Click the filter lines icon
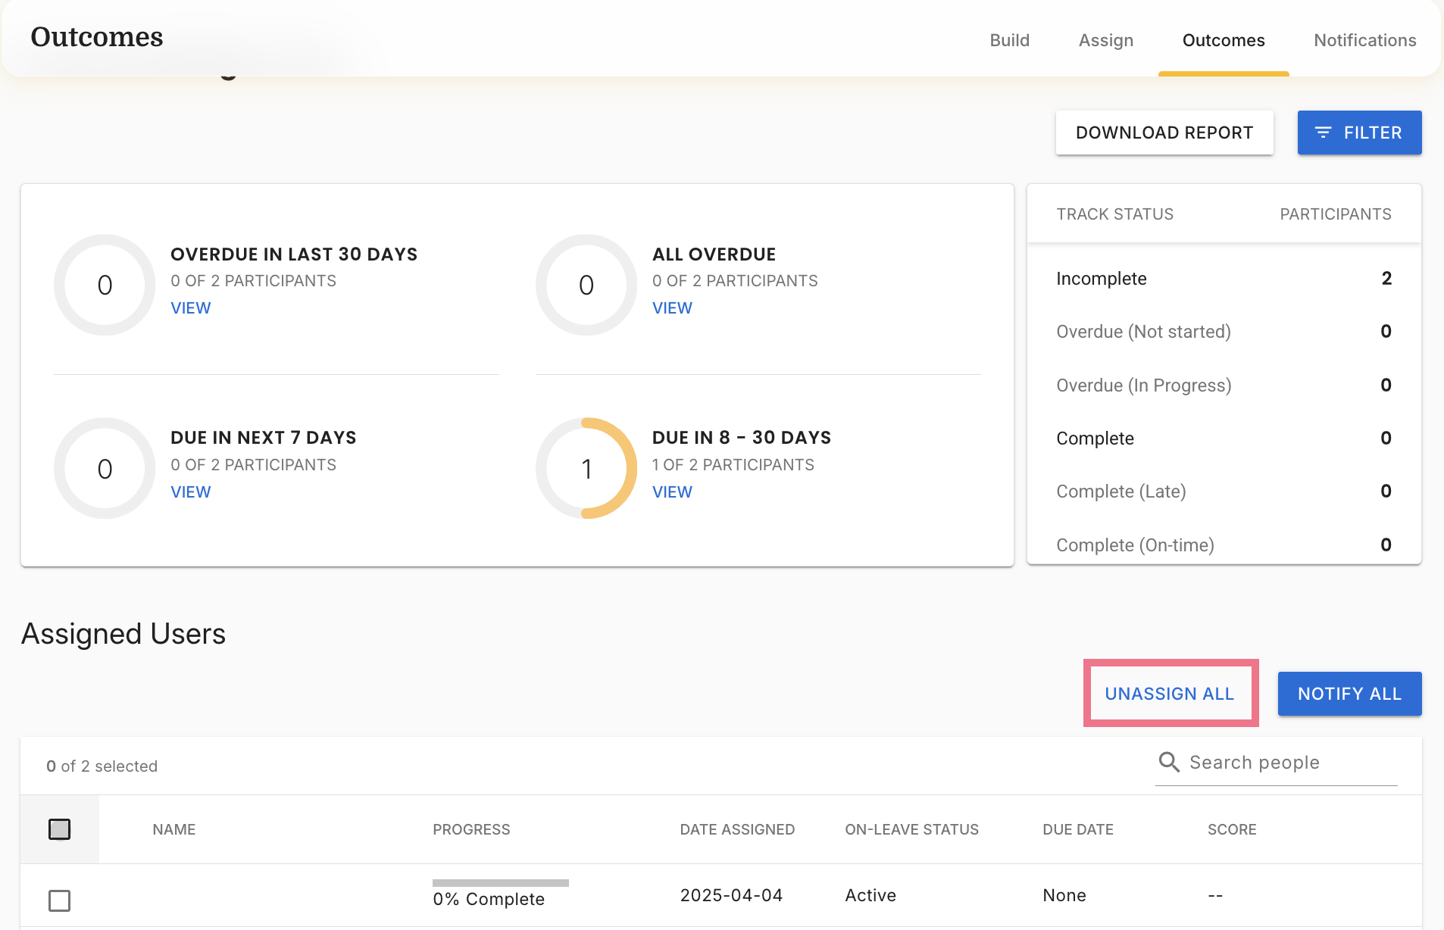The width and height of the screenshot is (1444, 930). point(1323,133)
